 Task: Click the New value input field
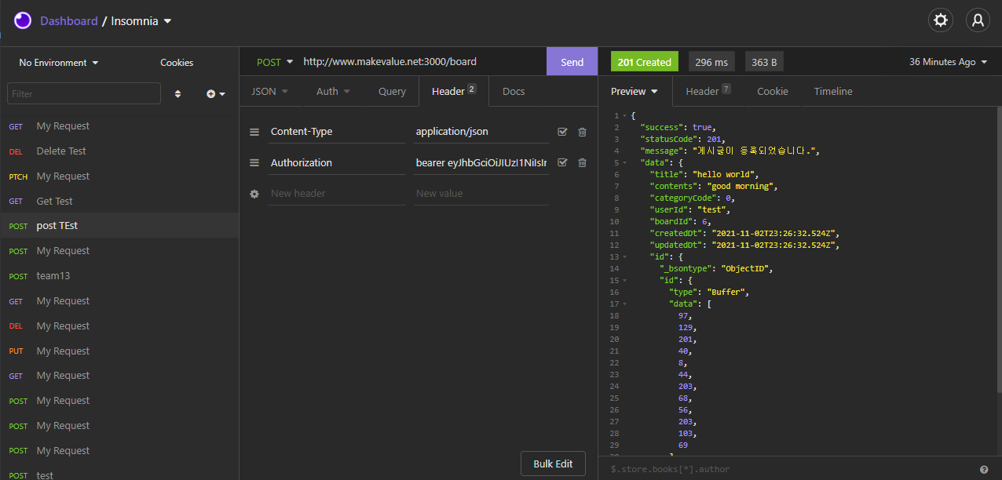pyautogui.click(x=481, y=193)
